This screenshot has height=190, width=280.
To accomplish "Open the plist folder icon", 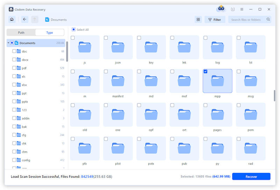I will pos(118,148).
